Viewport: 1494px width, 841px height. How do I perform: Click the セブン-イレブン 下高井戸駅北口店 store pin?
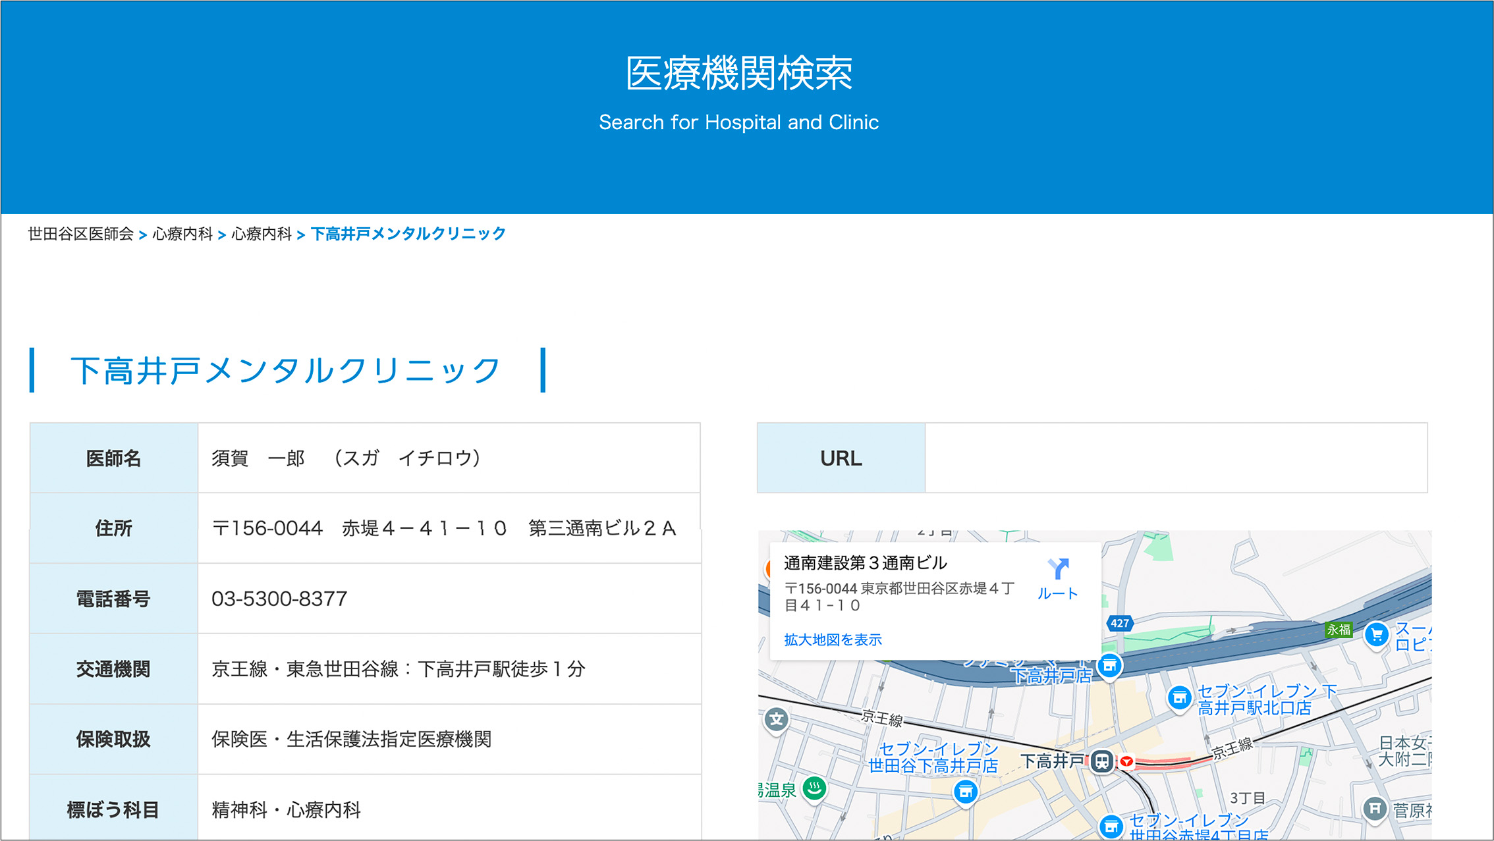pos(1179,698)
